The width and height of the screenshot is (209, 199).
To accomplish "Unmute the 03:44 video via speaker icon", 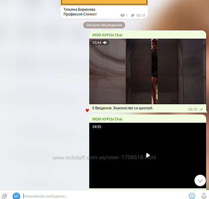I will [x=105, y=43].
